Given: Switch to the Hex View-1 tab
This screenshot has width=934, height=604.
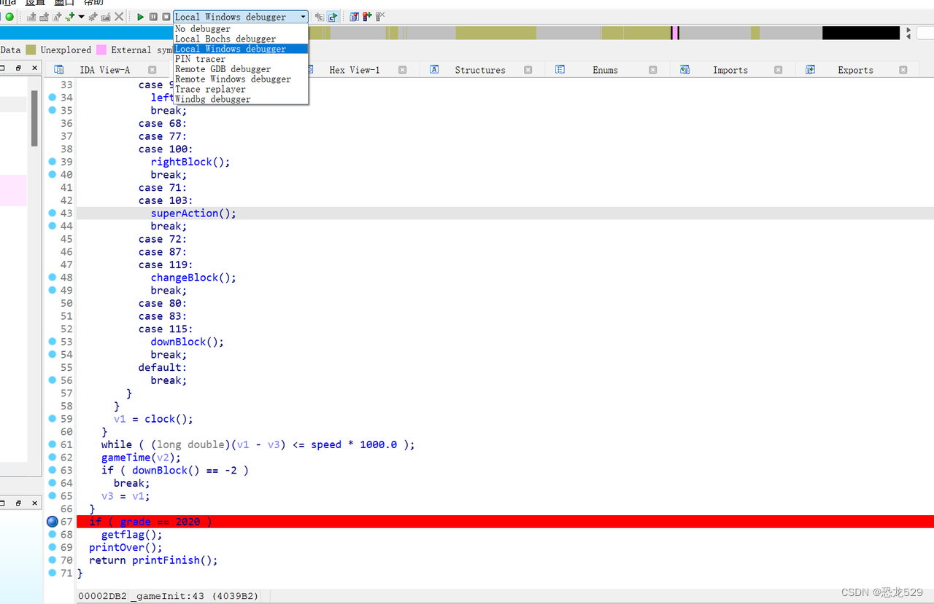Looking at the screenshot, I should [x=355, y=70].
